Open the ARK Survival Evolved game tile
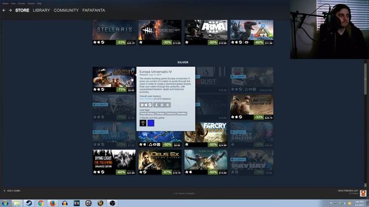The image size is (369, 207). pos(252,32)
